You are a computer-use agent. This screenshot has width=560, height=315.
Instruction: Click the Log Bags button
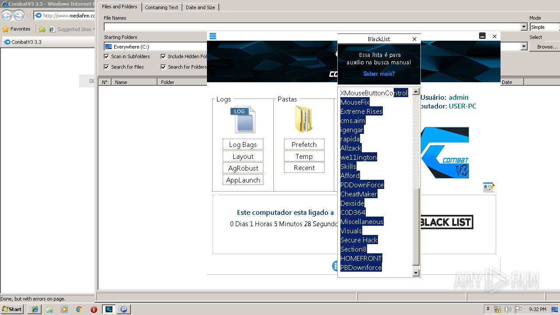(243, 144)
